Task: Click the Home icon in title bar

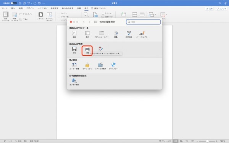Action: 20,3
